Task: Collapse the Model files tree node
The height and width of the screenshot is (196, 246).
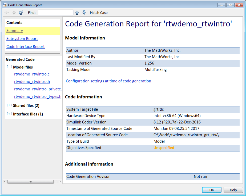Action: coord(9,67)
